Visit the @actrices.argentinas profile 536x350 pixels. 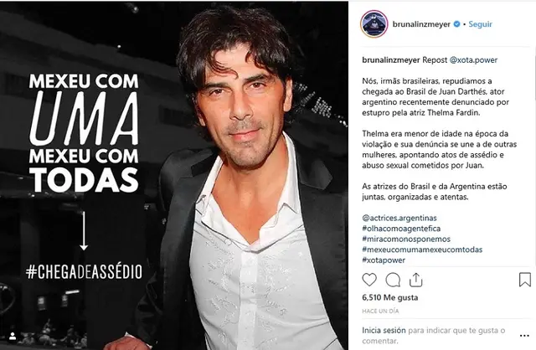(399, 218)
